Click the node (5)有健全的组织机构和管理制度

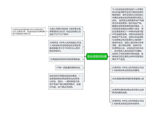(66, 59)
